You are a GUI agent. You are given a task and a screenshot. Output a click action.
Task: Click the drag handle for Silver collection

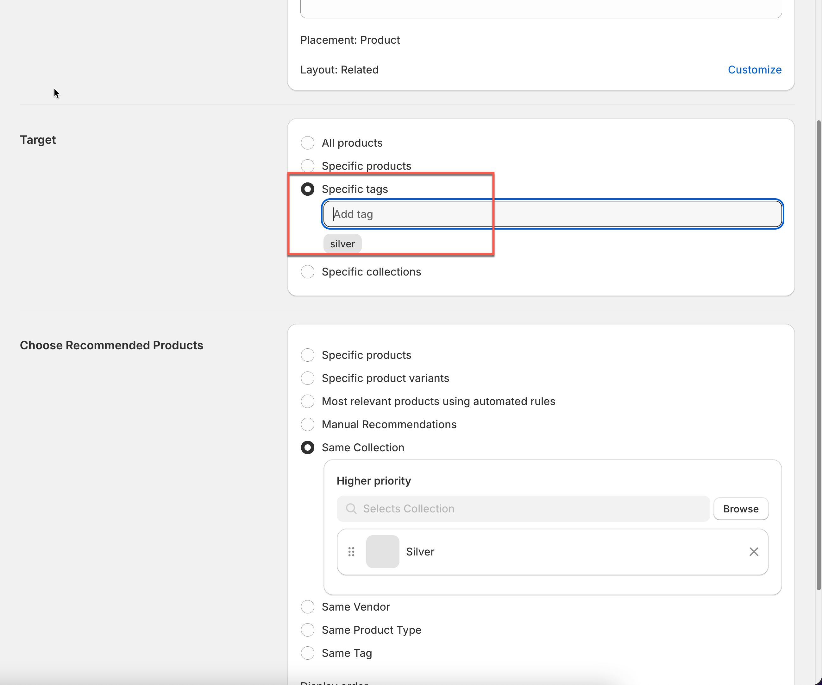click(351, 551)
